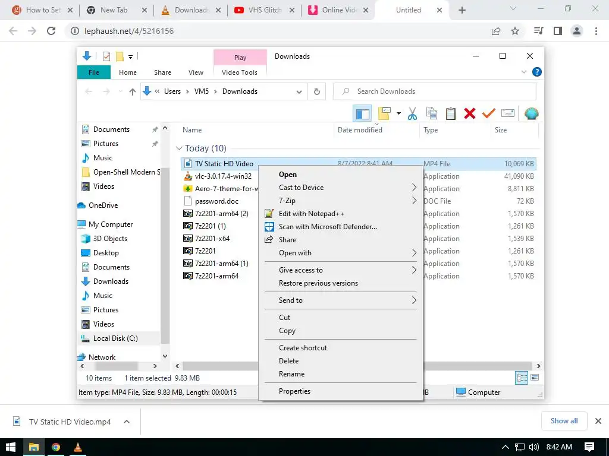Open the Customize Quick Access Toolbar dropdown
Image resolution: width=609 pixels, height=456 pixels.
tap(130, 57)
